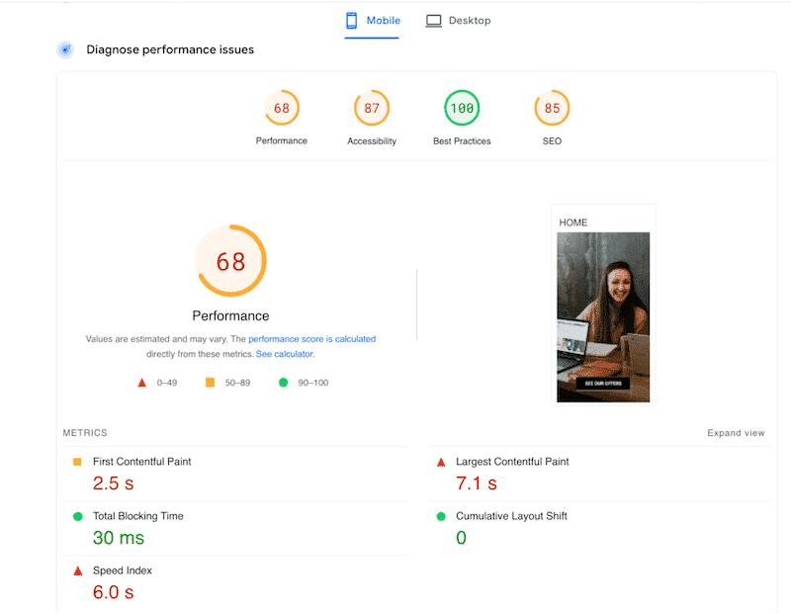Viewport: 791px width, 614px height.
Task: Open the See calculator link
Action: [x=285, y=353]
